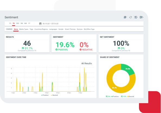Image resolution: width=161 pixels, height=113 pixels.
Task: Compare by Languages
Action: 53,29
